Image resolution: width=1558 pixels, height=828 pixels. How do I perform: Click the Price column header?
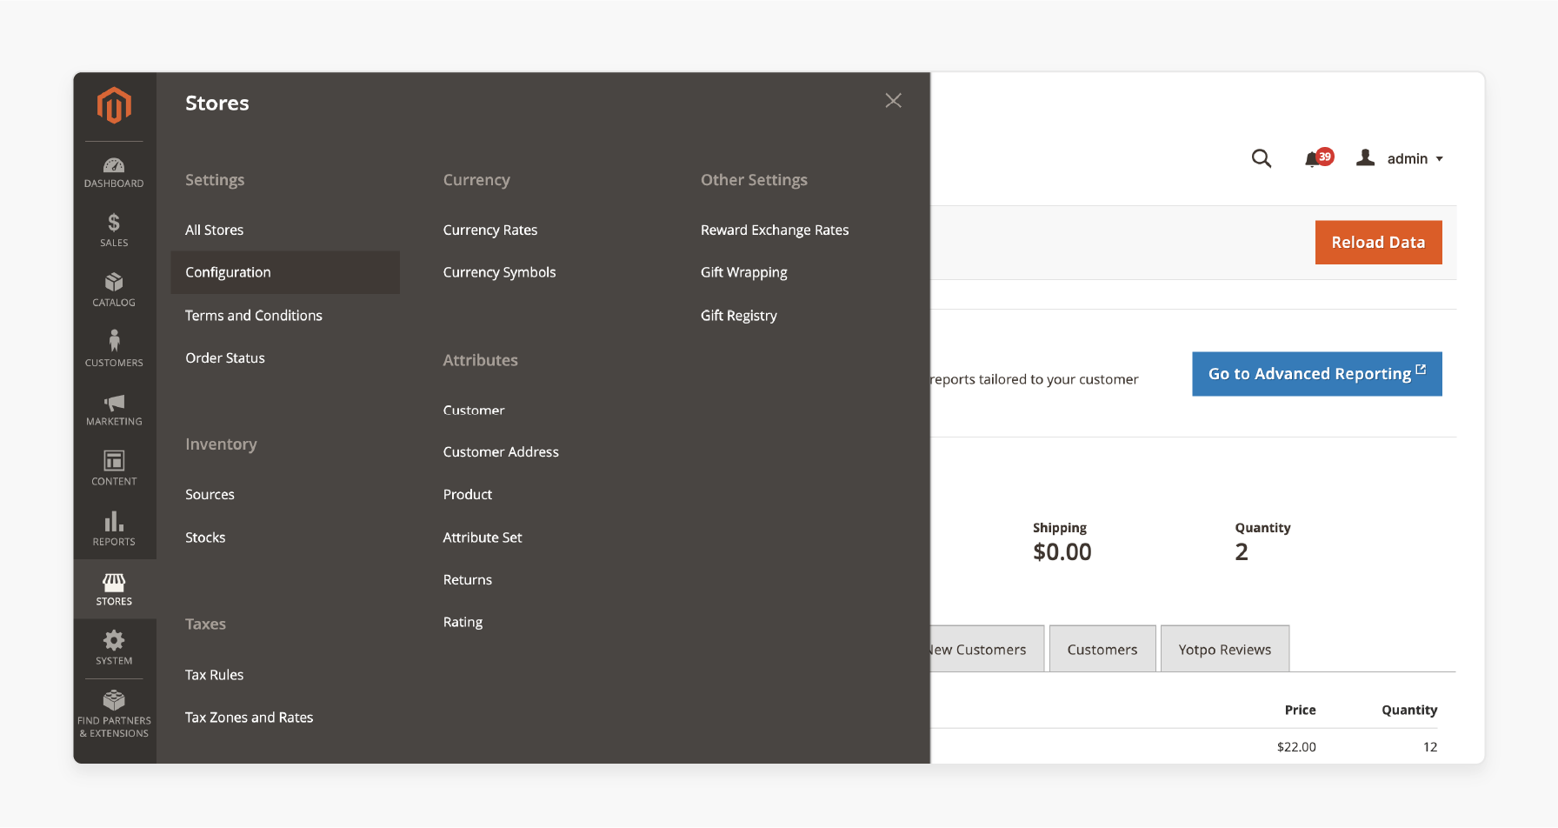pos(1300,710)
